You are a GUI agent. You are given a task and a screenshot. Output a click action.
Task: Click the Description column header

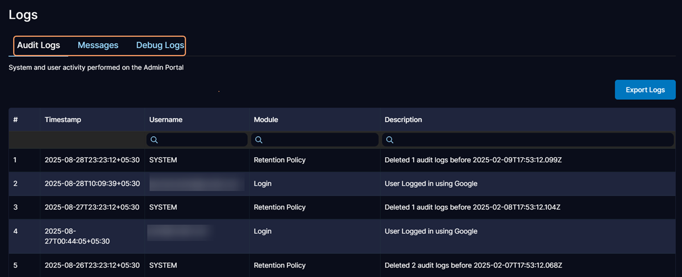403,120
